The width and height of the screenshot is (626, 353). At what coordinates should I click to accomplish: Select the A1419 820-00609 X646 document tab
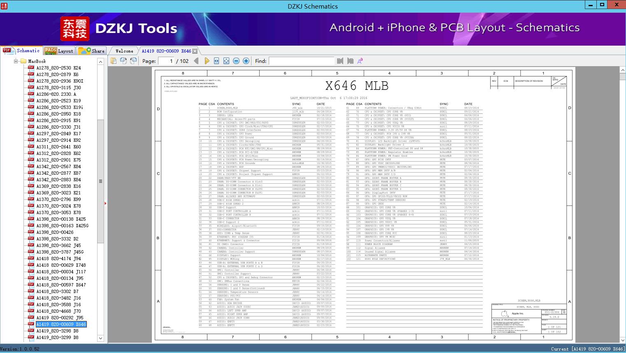[x=166, y=51]
